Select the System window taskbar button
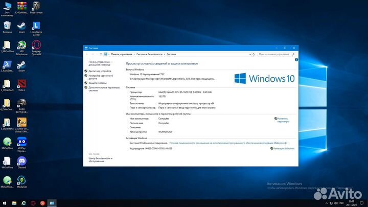This screenshot has height=207, width=368. pos(52,203)
